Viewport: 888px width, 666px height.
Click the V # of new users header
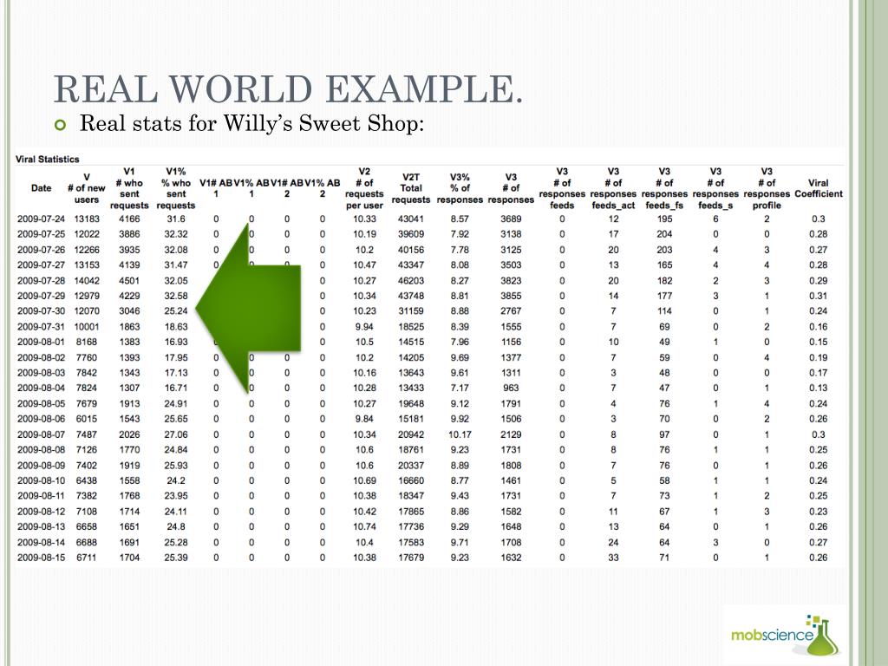point(87,188)
